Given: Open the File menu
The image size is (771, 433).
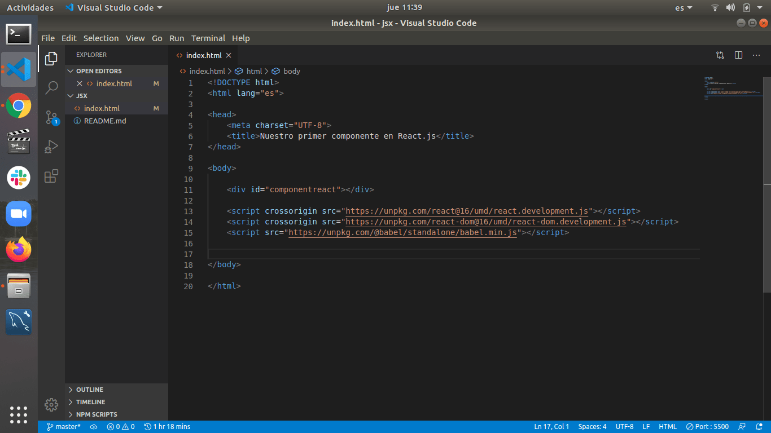Looking at the screenshot, I should click(48, 38).
